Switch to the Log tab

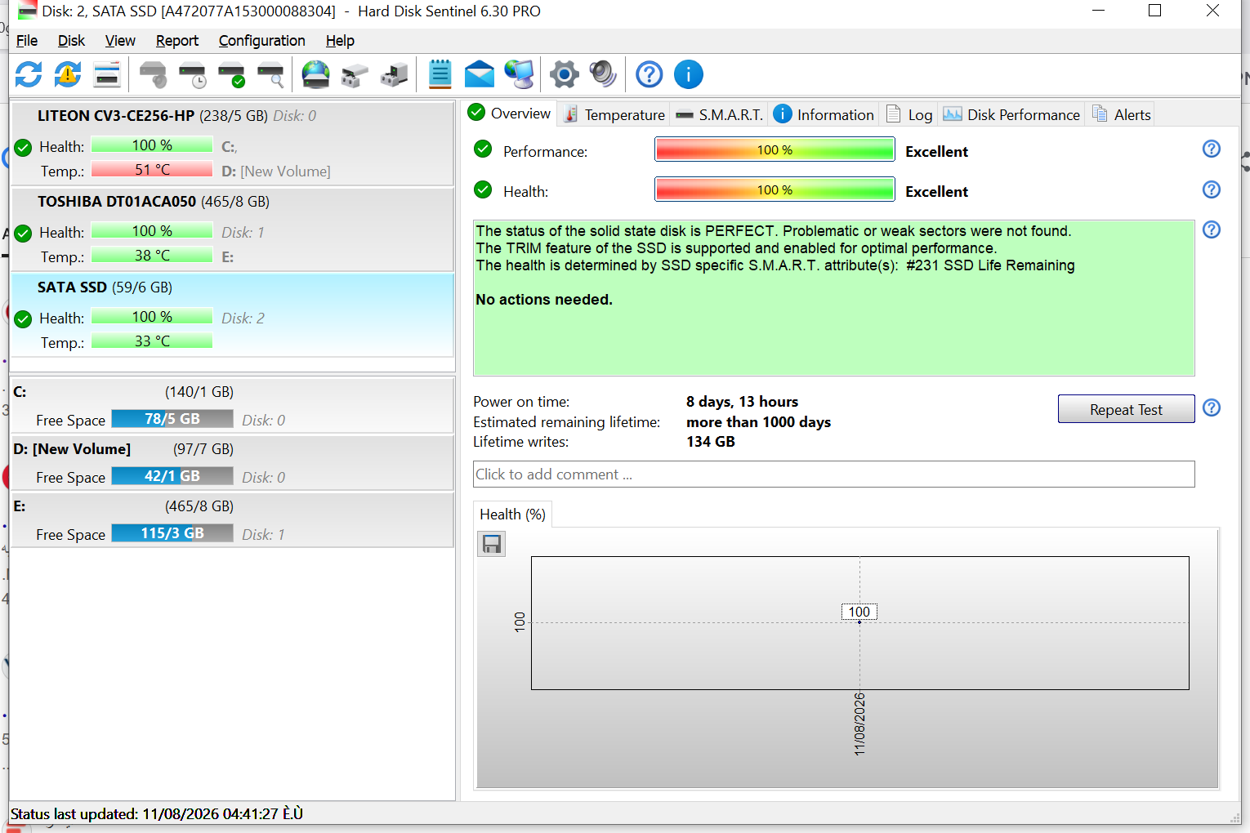coord(909,114)
